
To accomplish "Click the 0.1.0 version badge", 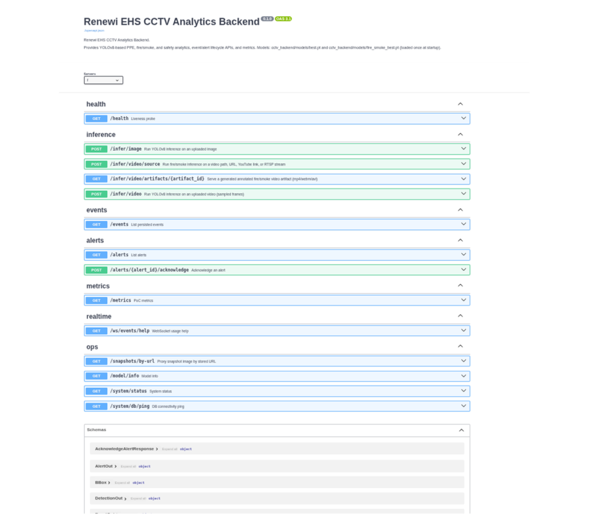I will pyautogui.click(x=267, y=19).
